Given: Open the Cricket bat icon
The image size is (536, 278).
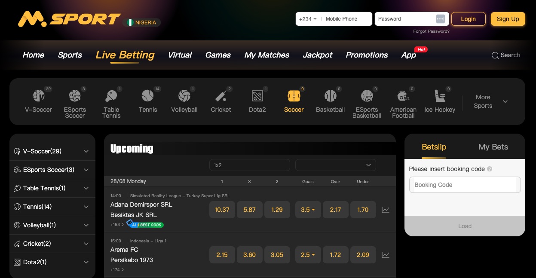Looking at the screenshot, I should [221, 95].
